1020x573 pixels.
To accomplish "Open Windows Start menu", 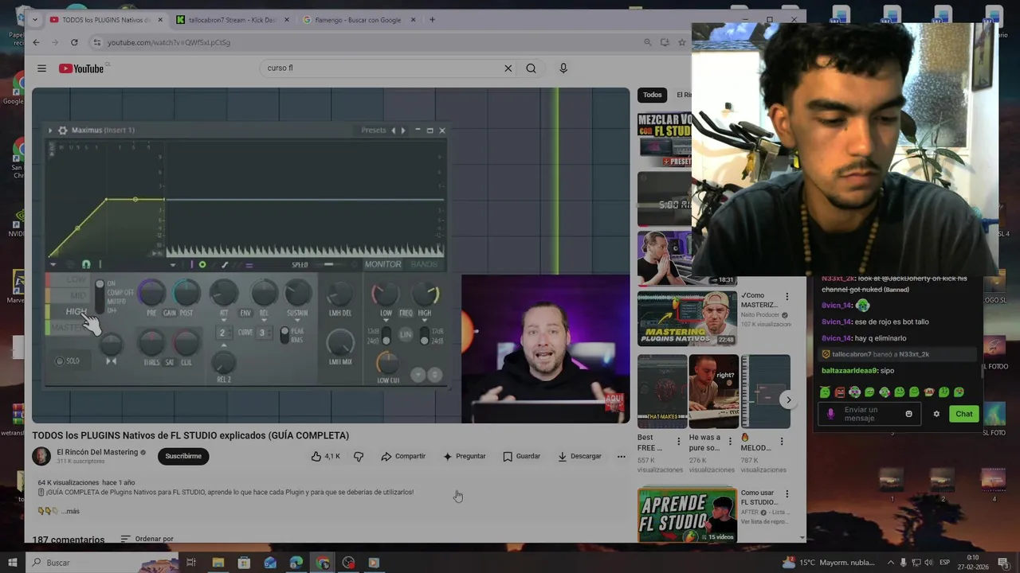I will coord(12,563).
